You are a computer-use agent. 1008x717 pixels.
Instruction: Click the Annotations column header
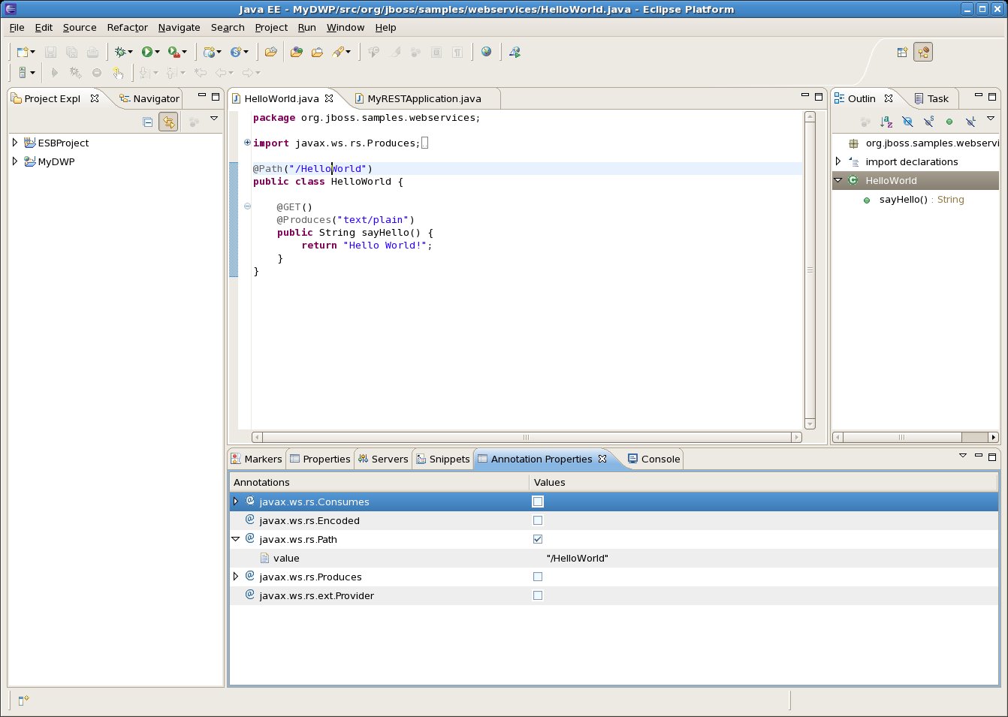[x=379, y=482]
